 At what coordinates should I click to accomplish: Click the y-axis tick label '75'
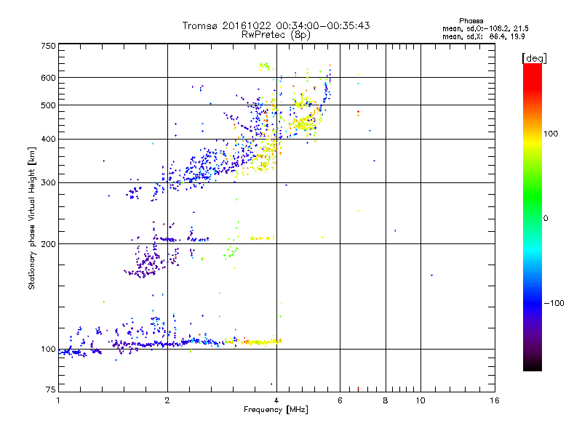[51, 389]
